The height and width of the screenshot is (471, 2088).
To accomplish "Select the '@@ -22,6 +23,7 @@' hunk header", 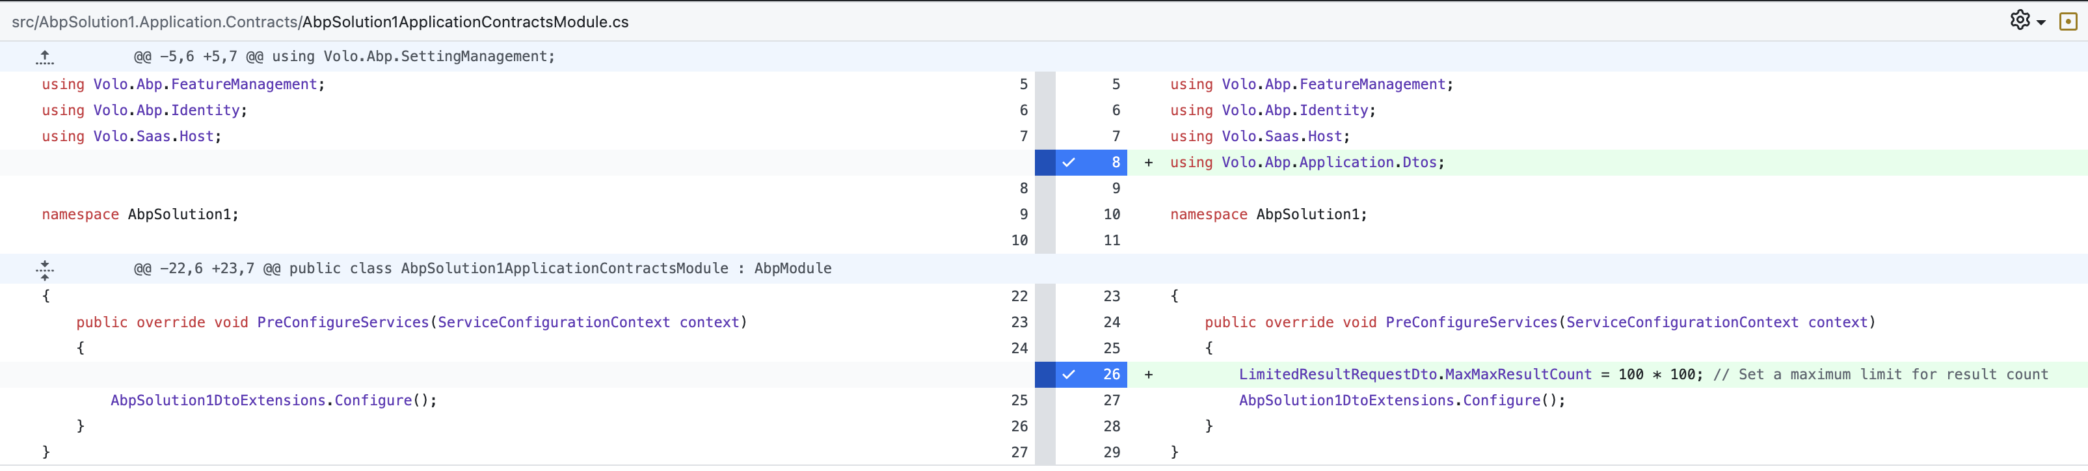I will click(x=482, y=269).
